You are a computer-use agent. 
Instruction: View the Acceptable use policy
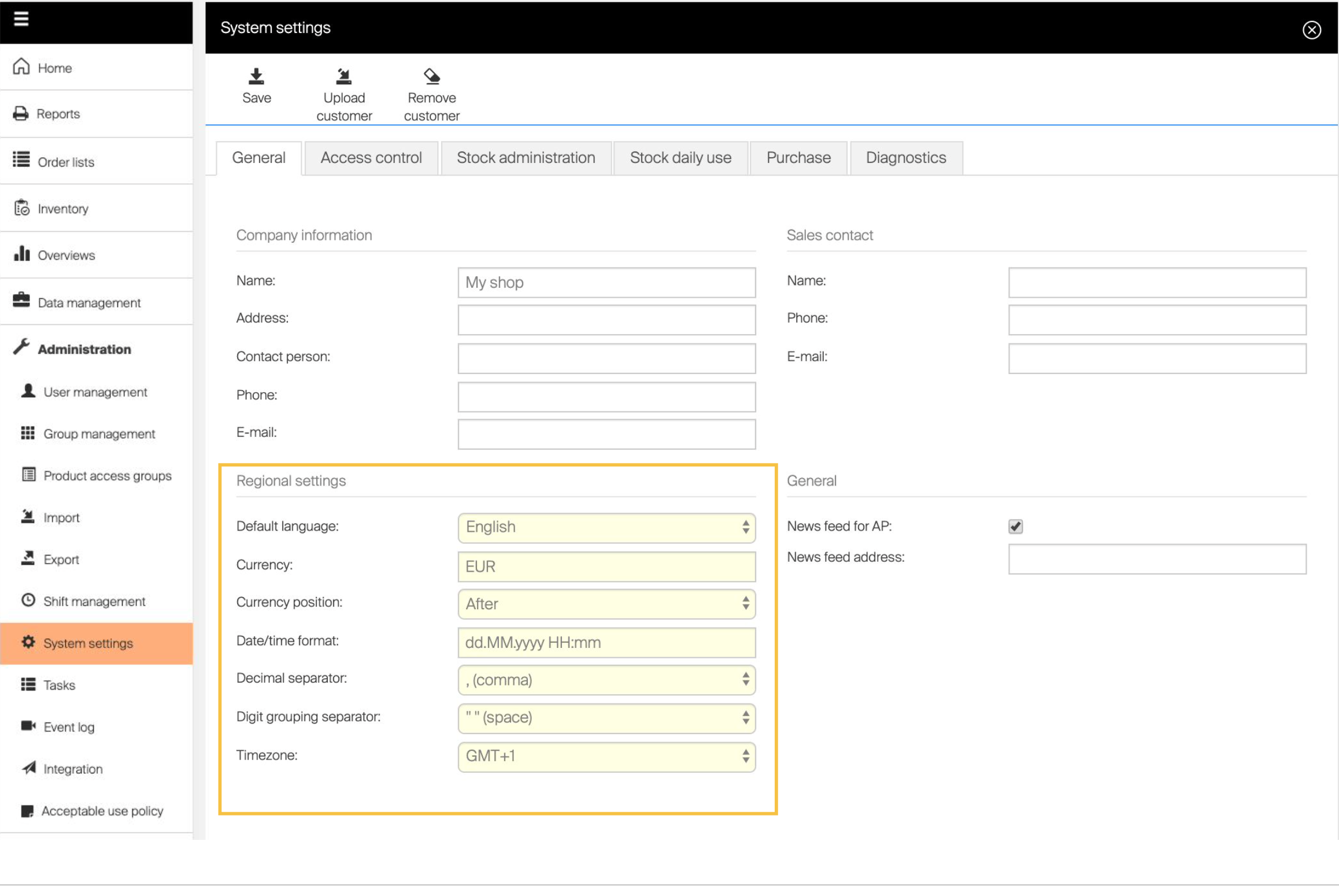pyautogui.click(x=102, y=811)
